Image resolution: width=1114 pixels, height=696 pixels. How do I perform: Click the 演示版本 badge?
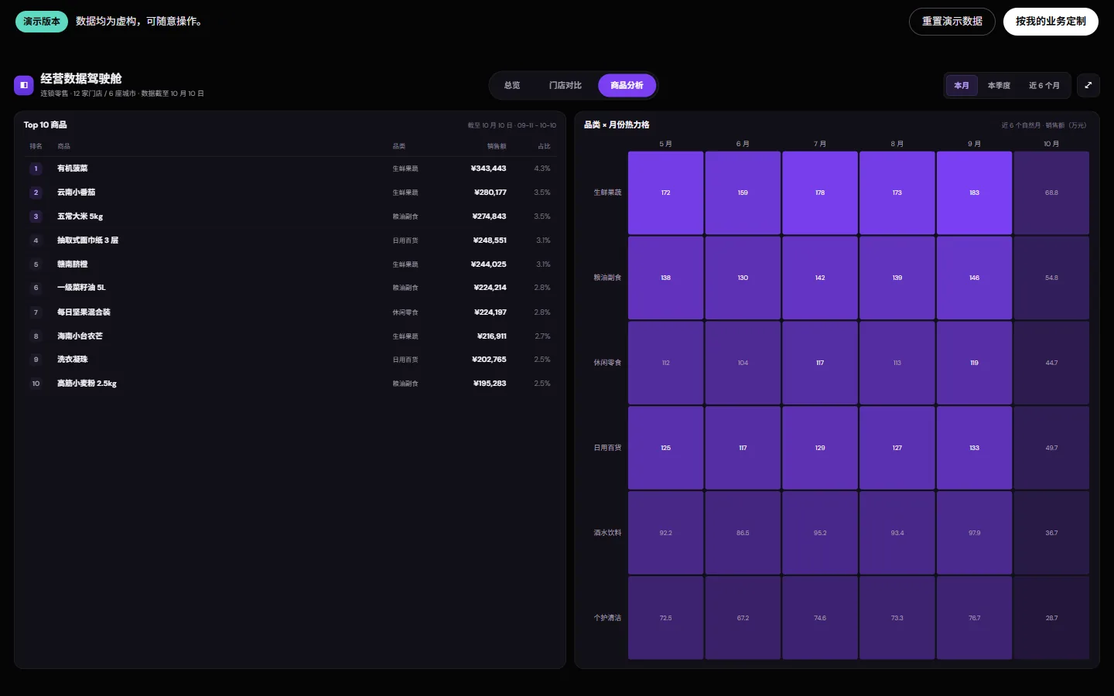(42, 22)
